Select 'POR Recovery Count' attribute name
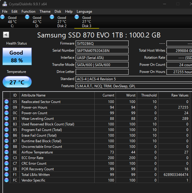The width and height of the screenshot is (192, 193). (38, 169)
